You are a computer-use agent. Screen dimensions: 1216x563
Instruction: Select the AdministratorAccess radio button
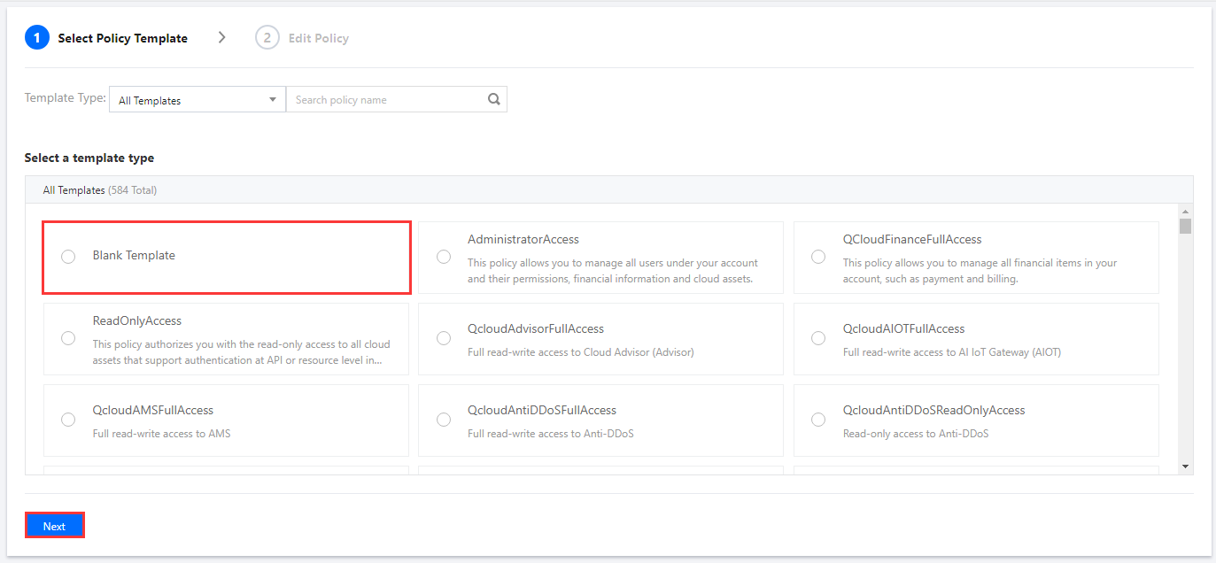444,257
